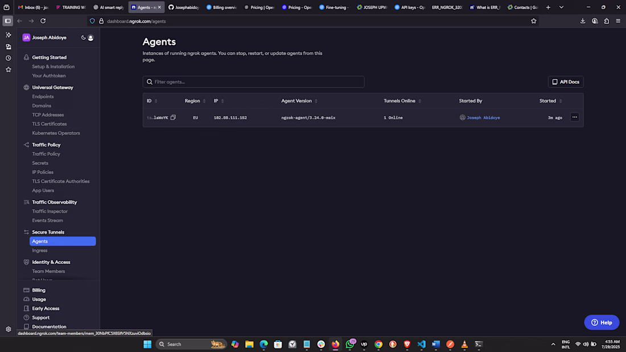Show hidden system tray icons
The width and height of the screenshot is (626, 352).
[553, 344]
